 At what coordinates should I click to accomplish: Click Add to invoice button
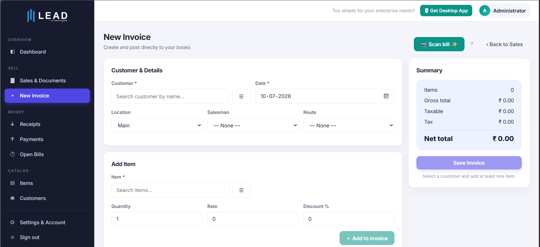(367, 238)
